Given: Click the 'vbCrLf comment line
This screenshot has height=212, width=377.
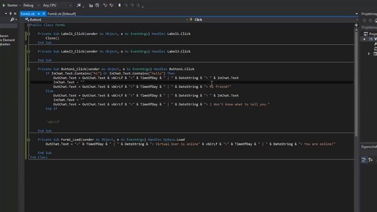Looking at the screenshot, I should tap(52, 122).
